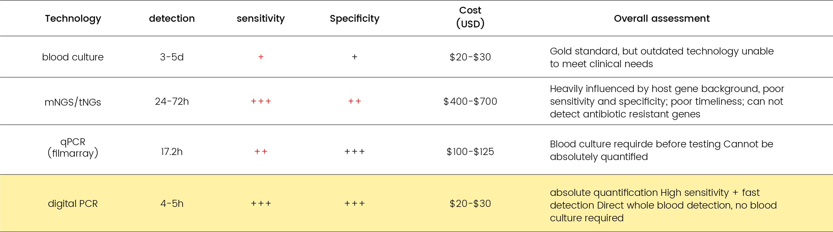Viewport: 833px width, 232px height.
Task: Click the sensitivity column header
Action: (261, 18)
